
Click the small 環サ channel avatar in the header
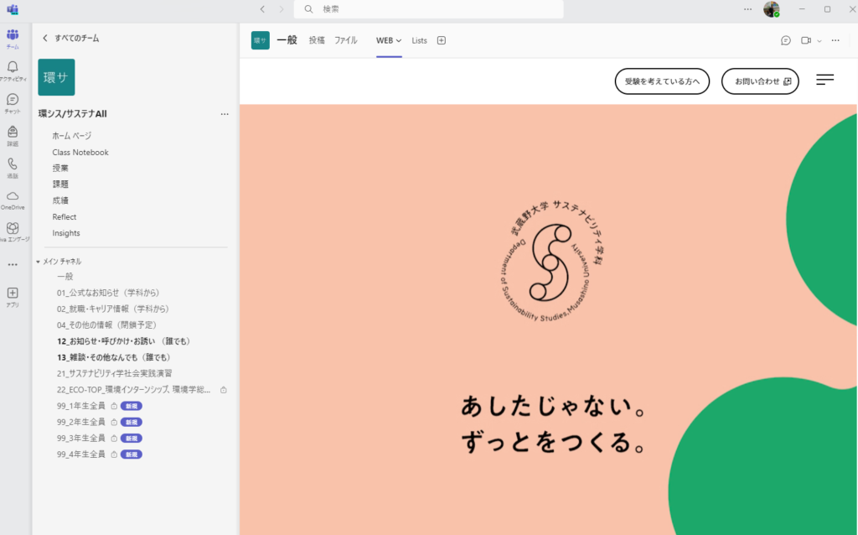tap(261, 40)
